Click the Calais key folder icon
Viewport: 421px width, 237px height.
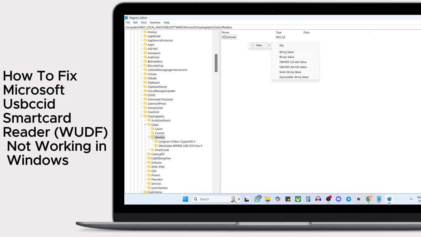149,125
